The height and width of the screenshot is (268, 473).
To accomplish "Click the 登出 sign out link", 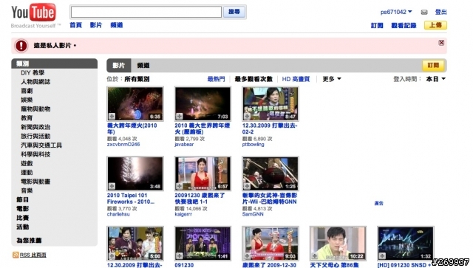I will click(x=440, y=12).
